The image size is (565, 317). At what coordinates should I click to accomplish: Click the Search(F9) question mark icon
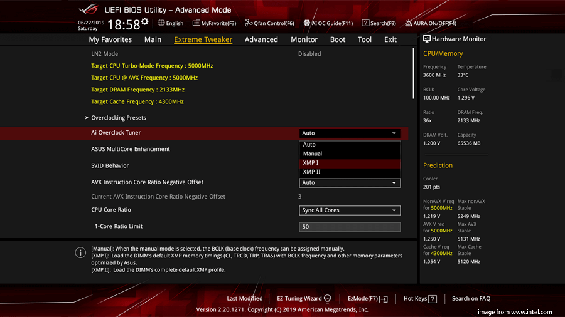(x=365, y=23)
